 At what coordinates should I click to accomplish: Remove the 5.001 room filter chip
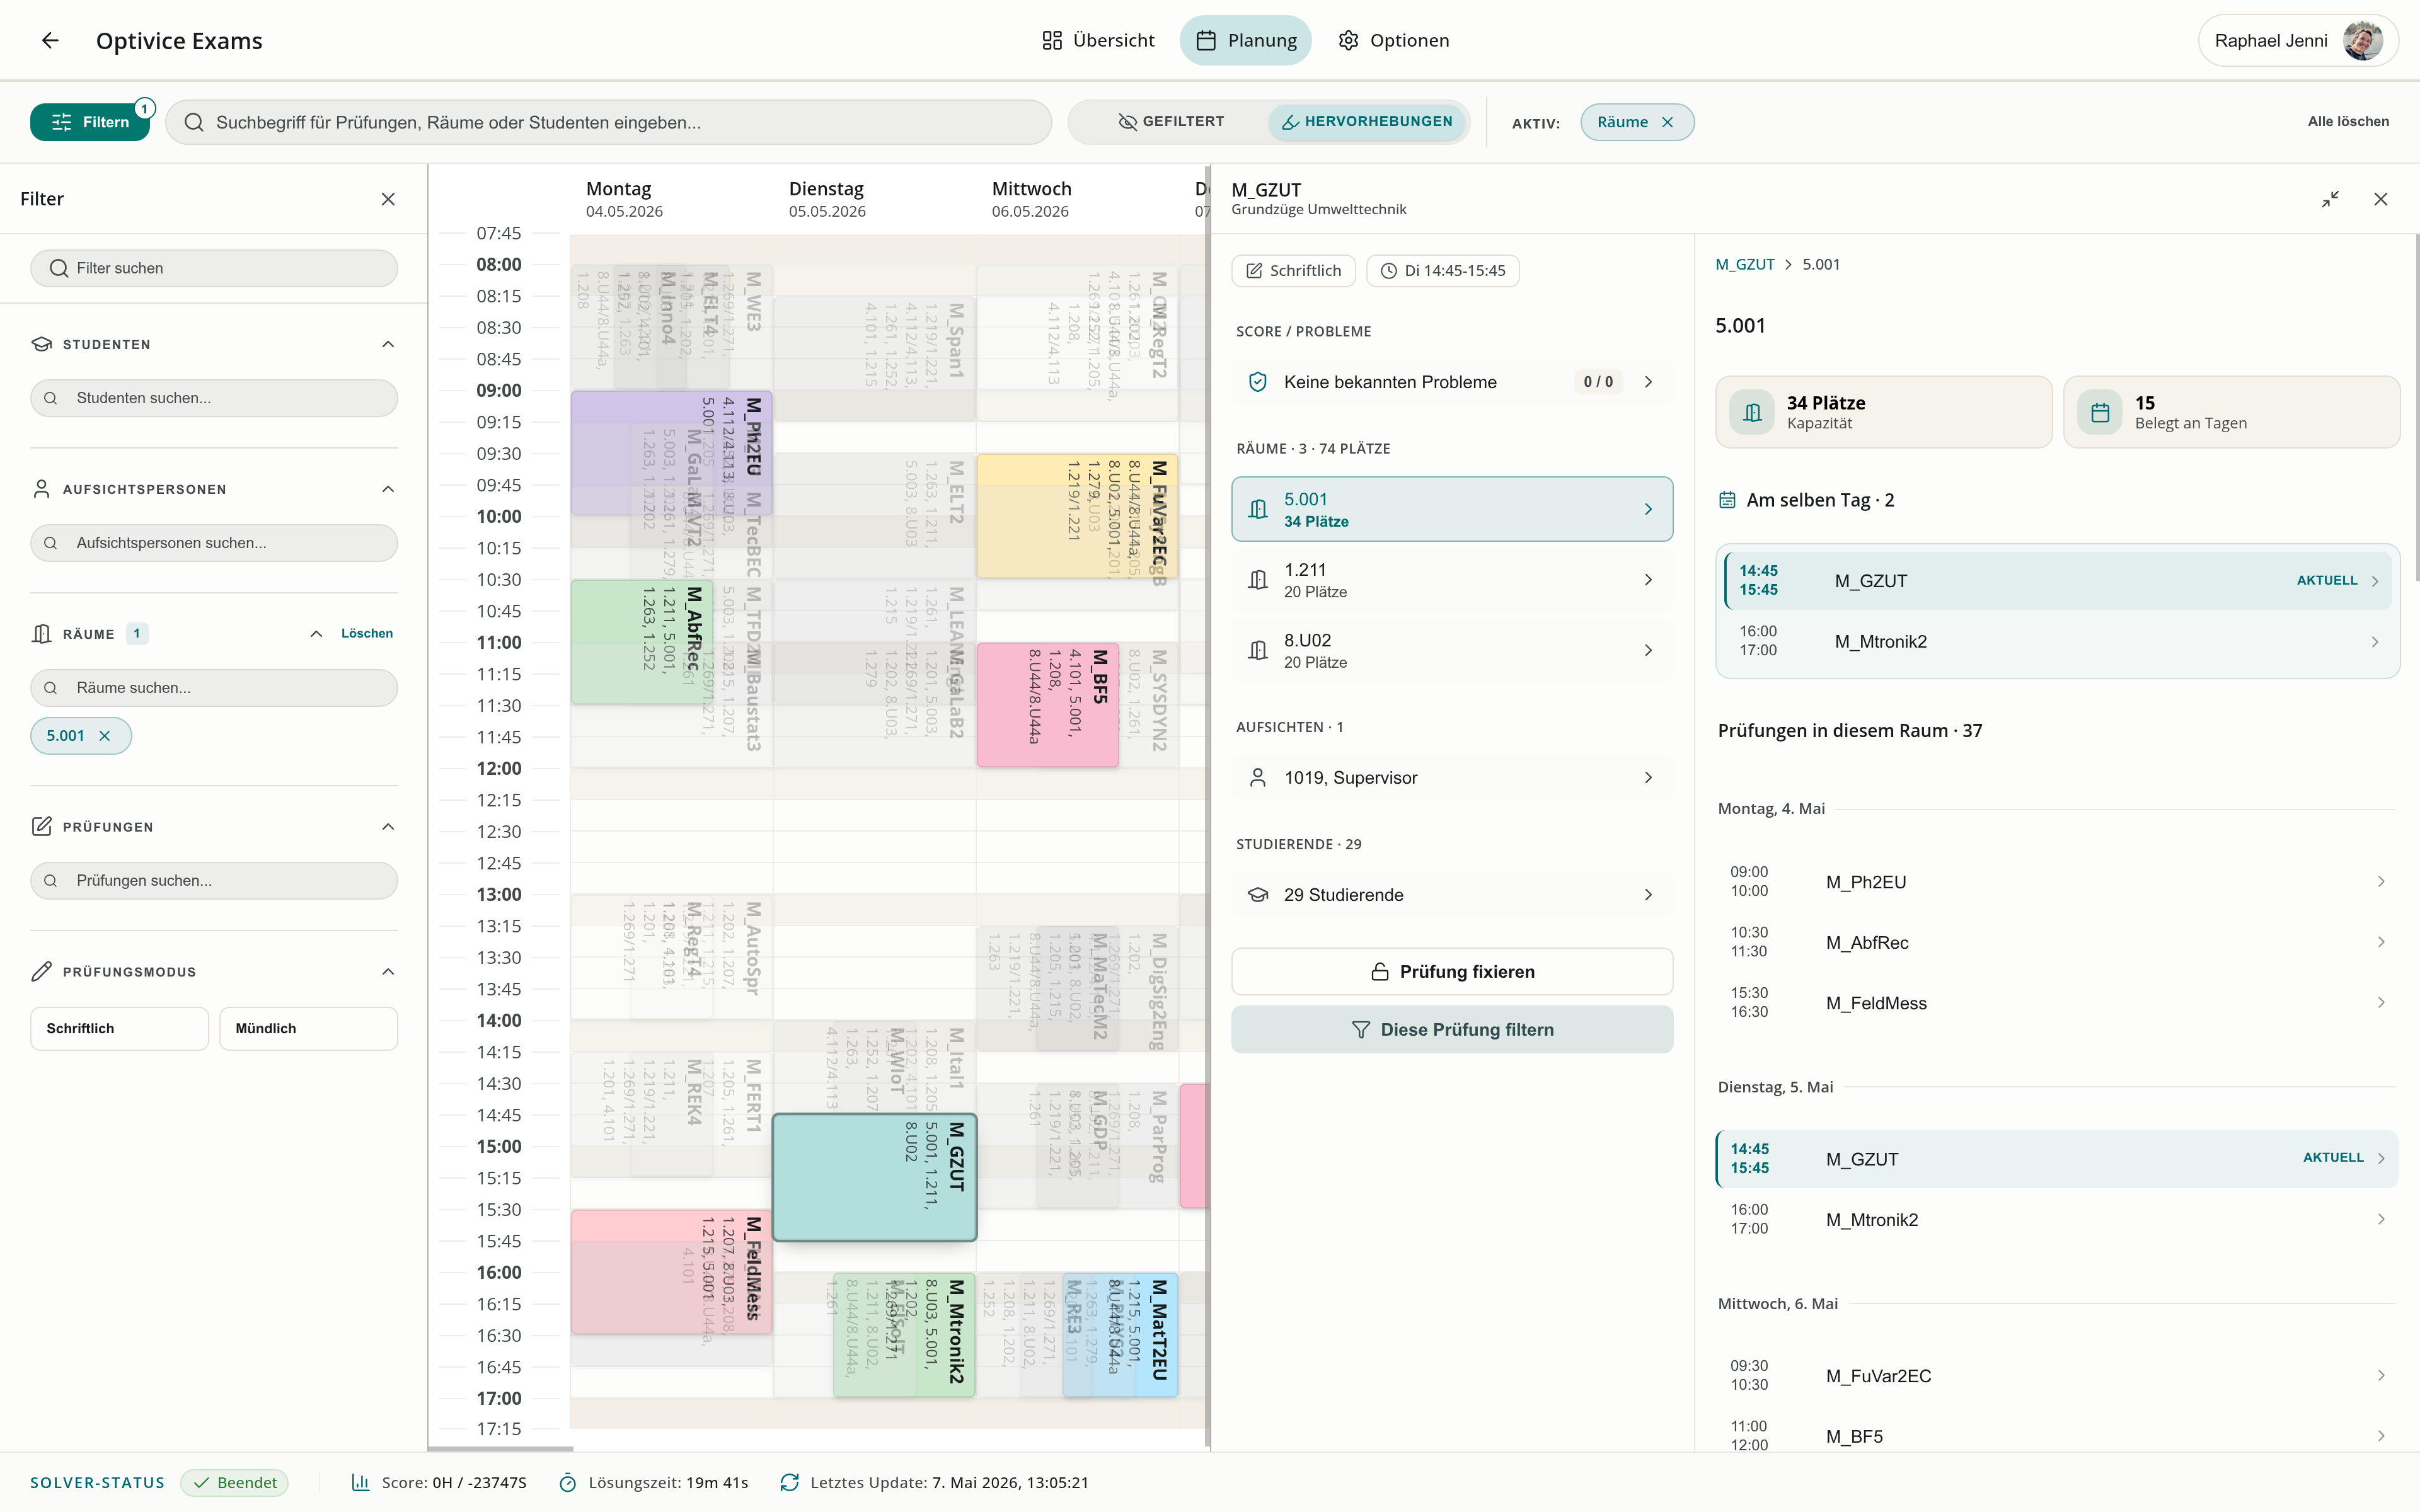(x=105, y=736)
